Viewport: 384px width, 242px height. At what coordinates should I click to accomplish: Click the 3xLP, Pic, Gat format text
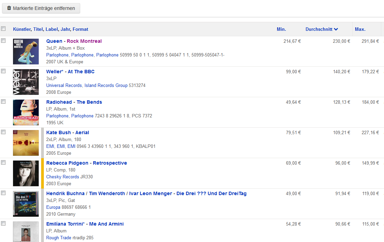[x=61, y=200]
